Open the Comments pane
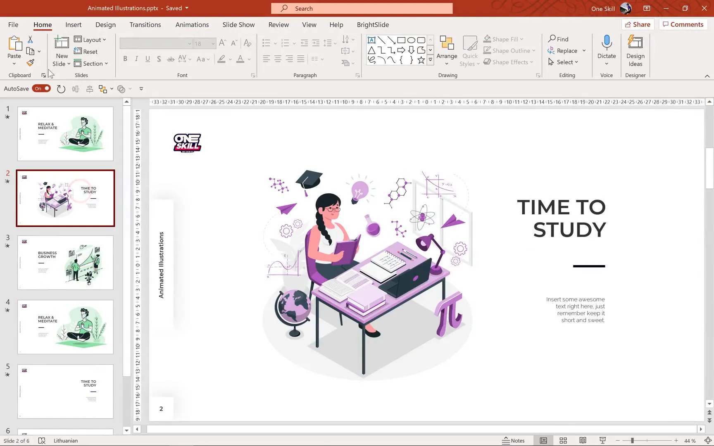 click(x=683, y=24)
